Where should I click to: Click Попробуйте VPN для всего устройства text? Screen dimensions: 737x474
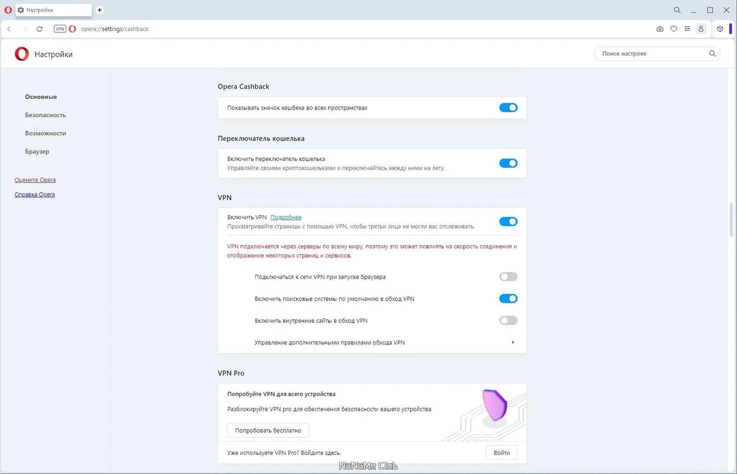(281, 394)
